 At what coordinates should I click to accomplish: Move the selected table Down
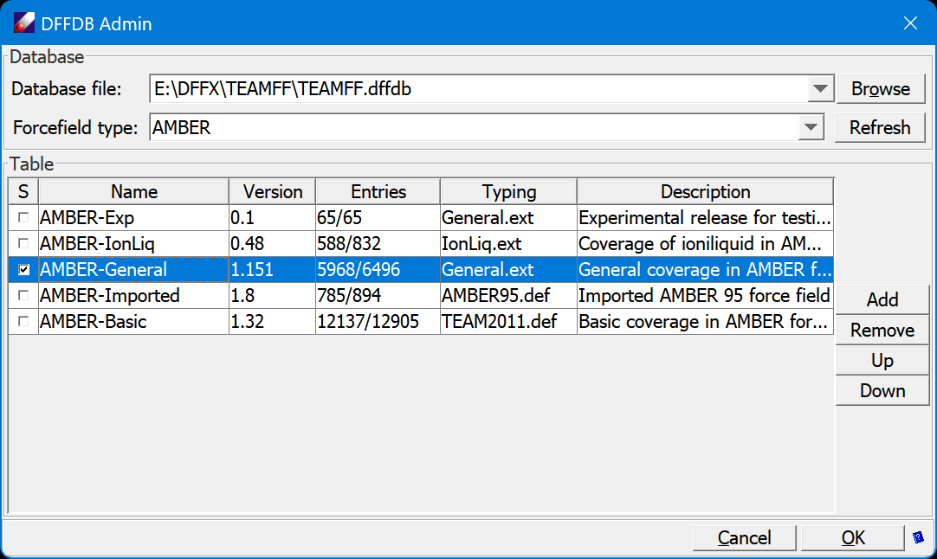(882, 390)
